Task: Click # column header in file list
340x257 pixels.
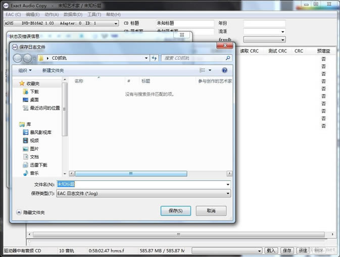Action: point(129,81)
